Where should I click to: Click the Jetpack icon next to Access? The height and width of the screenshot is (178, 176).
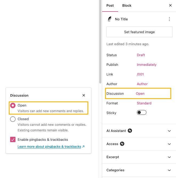click(x=122, y=144)
